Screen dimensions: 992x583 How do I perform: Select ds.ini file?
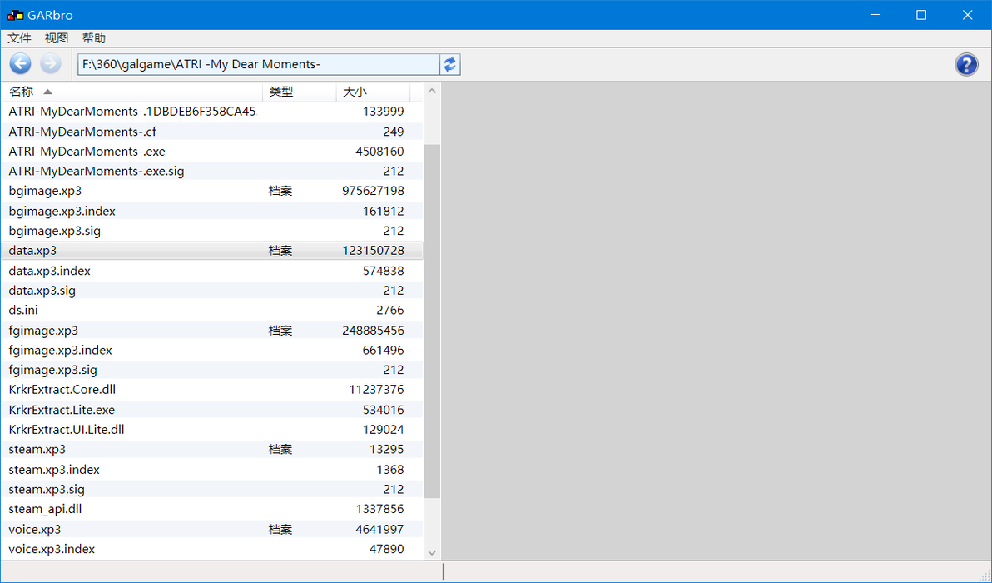[212, 310]
